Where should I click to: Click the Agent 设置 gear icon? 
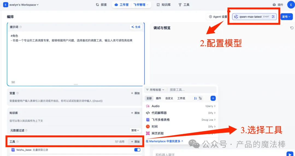211,17
